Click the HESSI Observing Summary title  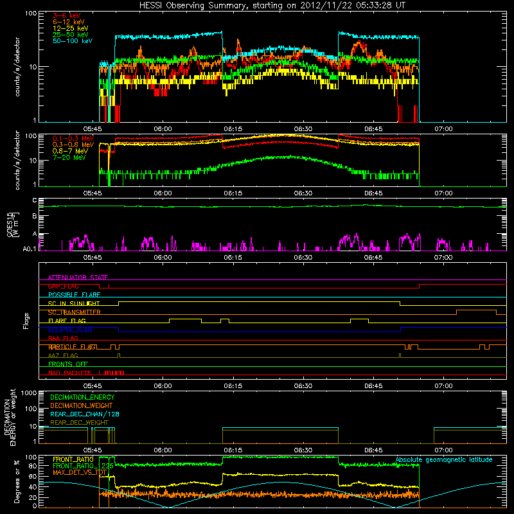(272, 6)
